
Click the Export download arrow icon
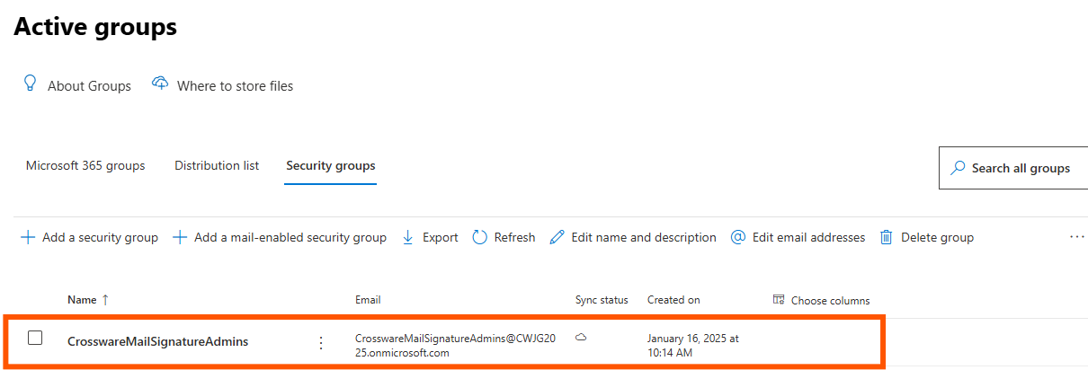tap(408, 237)
